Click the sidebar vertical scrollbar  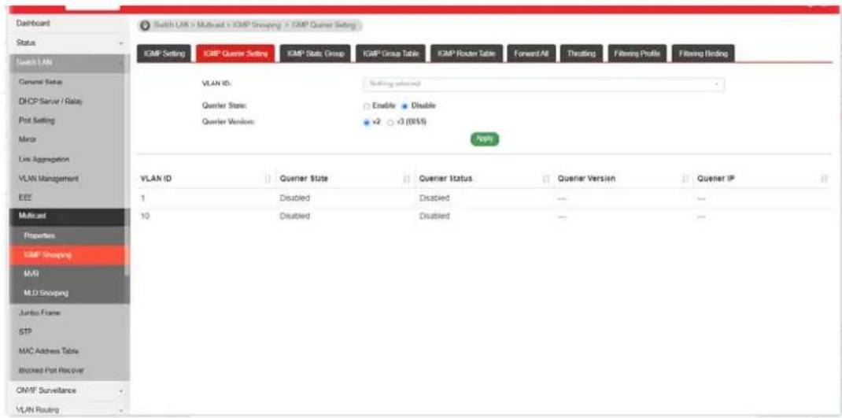127,167
